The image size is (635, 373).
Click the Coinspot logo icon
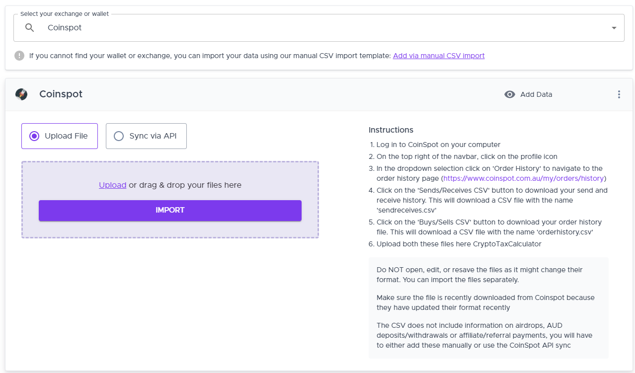[x=21, y=94]
